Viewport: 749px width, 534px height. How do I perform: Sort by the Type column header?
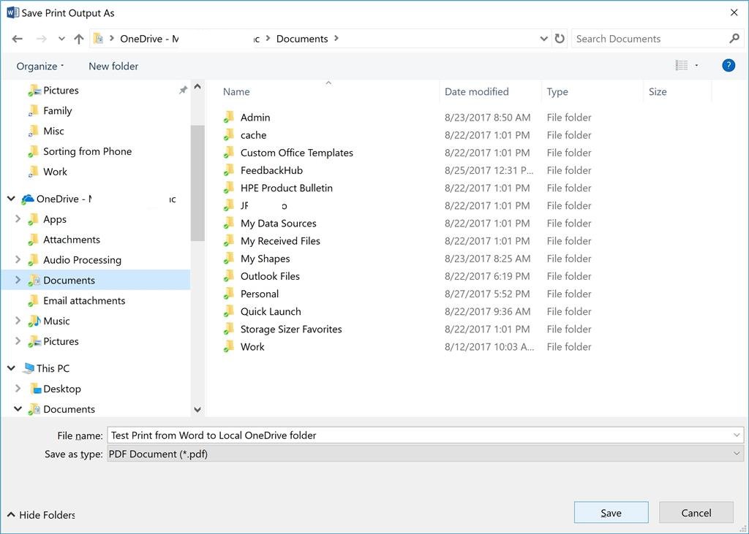557,91
